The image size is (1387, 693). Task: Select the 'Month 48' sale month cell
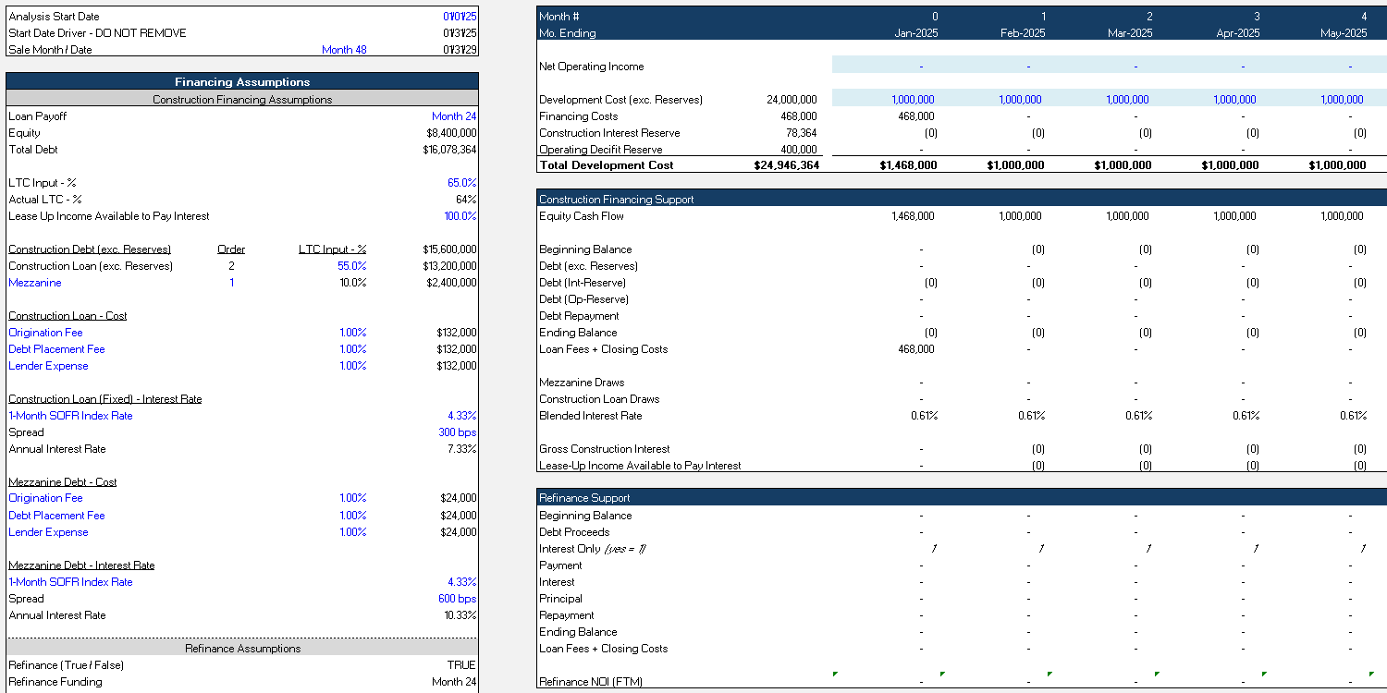[x=344, y=50]
